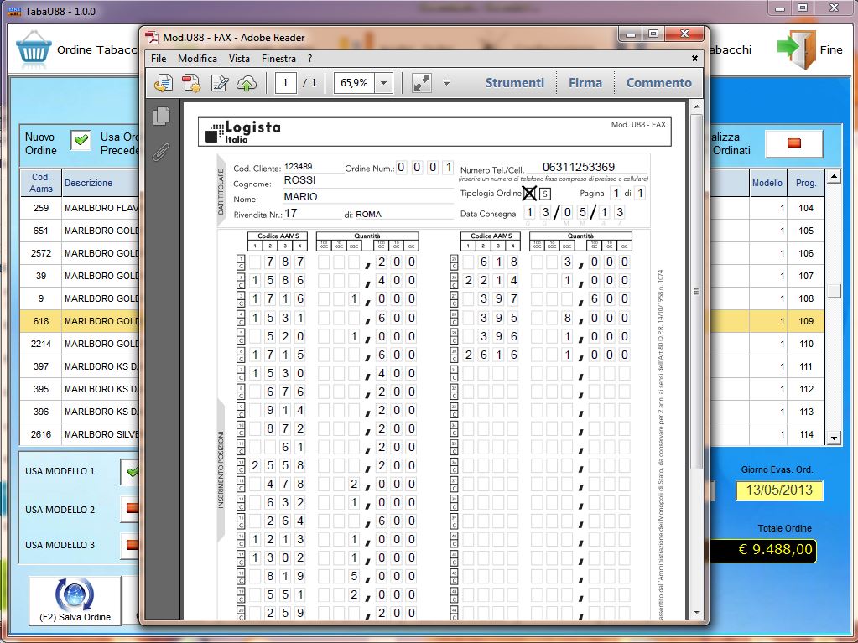Viewport: 858px width, 643px height.
Task: Select the row with Cod. Aams 651
Action: click(80, 231)
